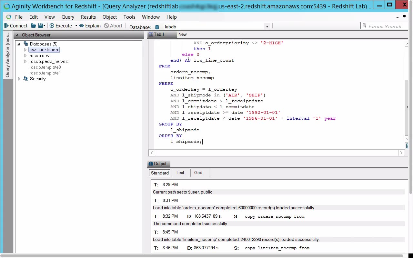Click the Explain eye icon
413x258 pixels.
[82, 26]
